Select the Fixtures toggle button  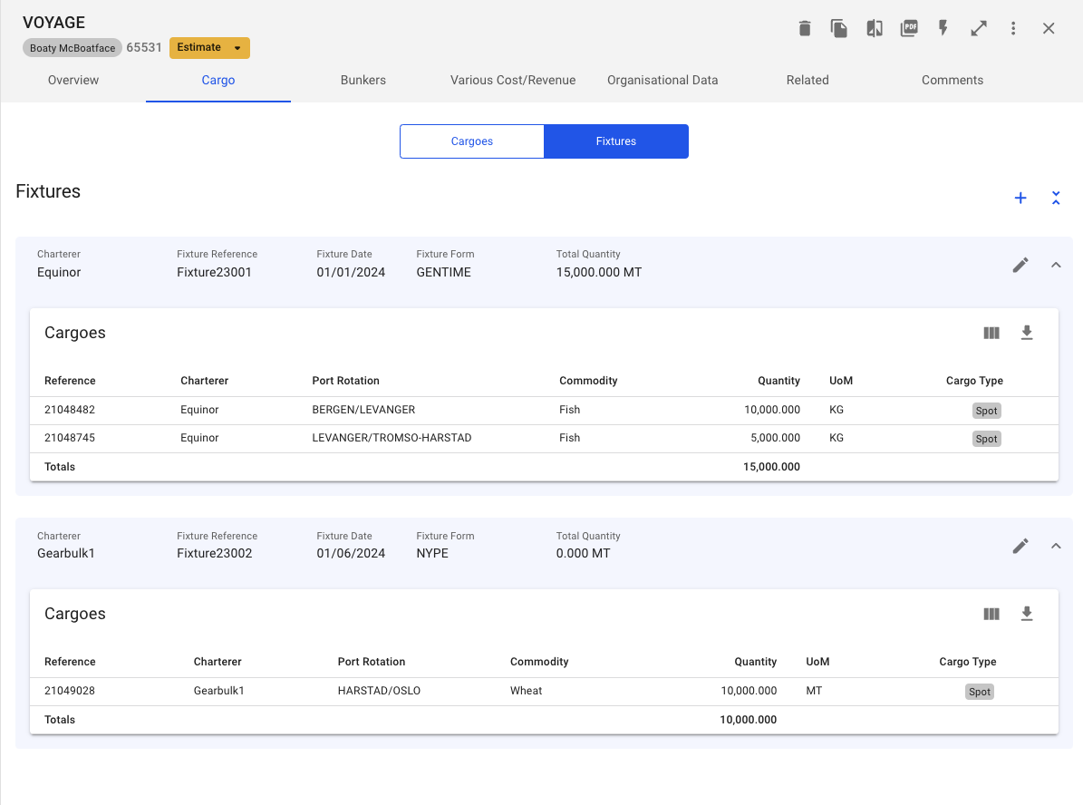(x=616, y=141)
